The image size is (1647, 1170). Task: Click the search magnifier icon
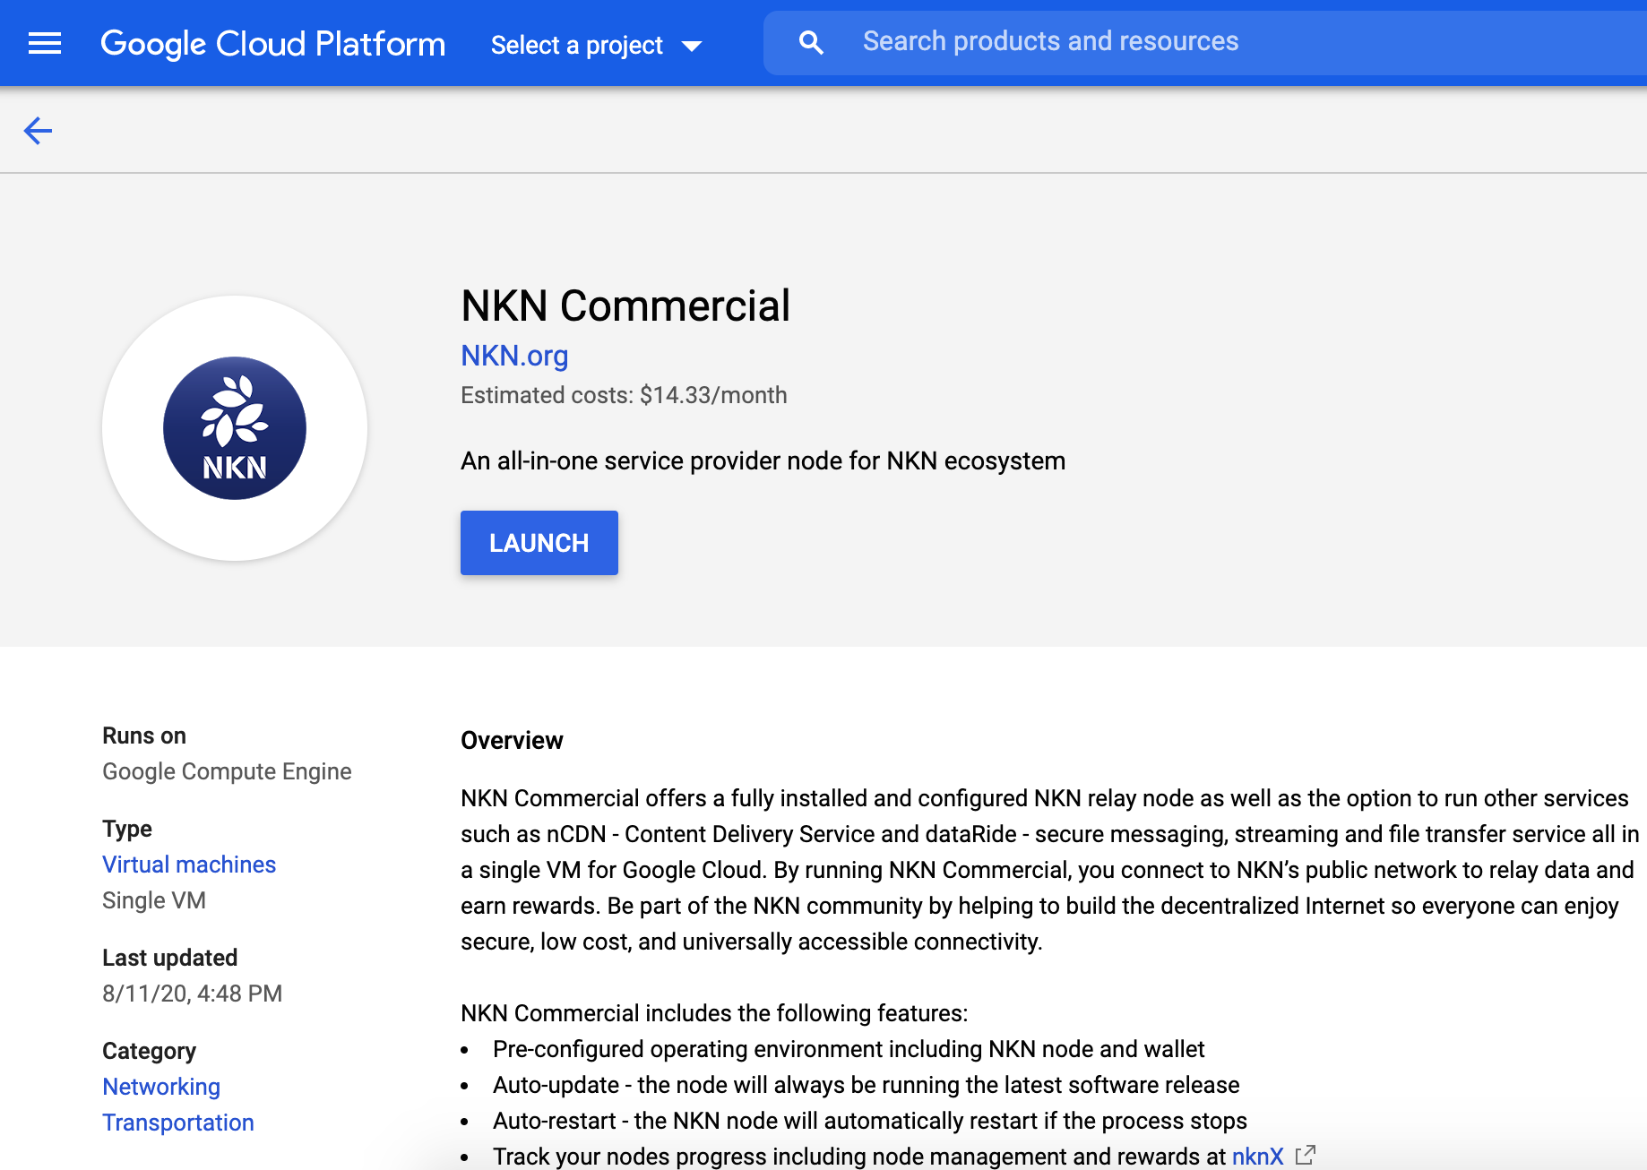pos(811,42)
